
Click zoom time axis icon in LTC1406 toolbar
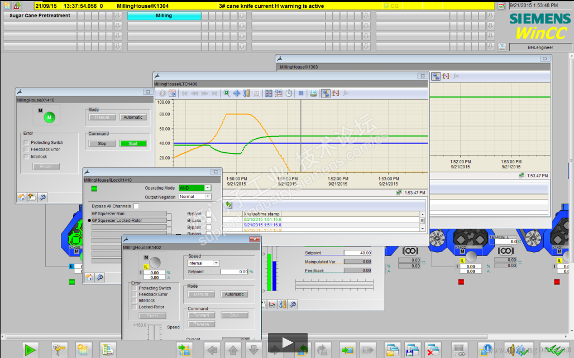[x=246, y=93]
